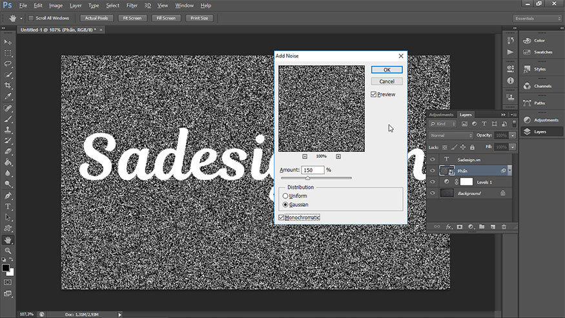Click Cancel in Add Noise dialog

point(387,81)
